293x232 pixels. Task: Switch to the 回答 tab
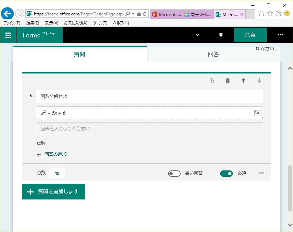tap(214, 54)
